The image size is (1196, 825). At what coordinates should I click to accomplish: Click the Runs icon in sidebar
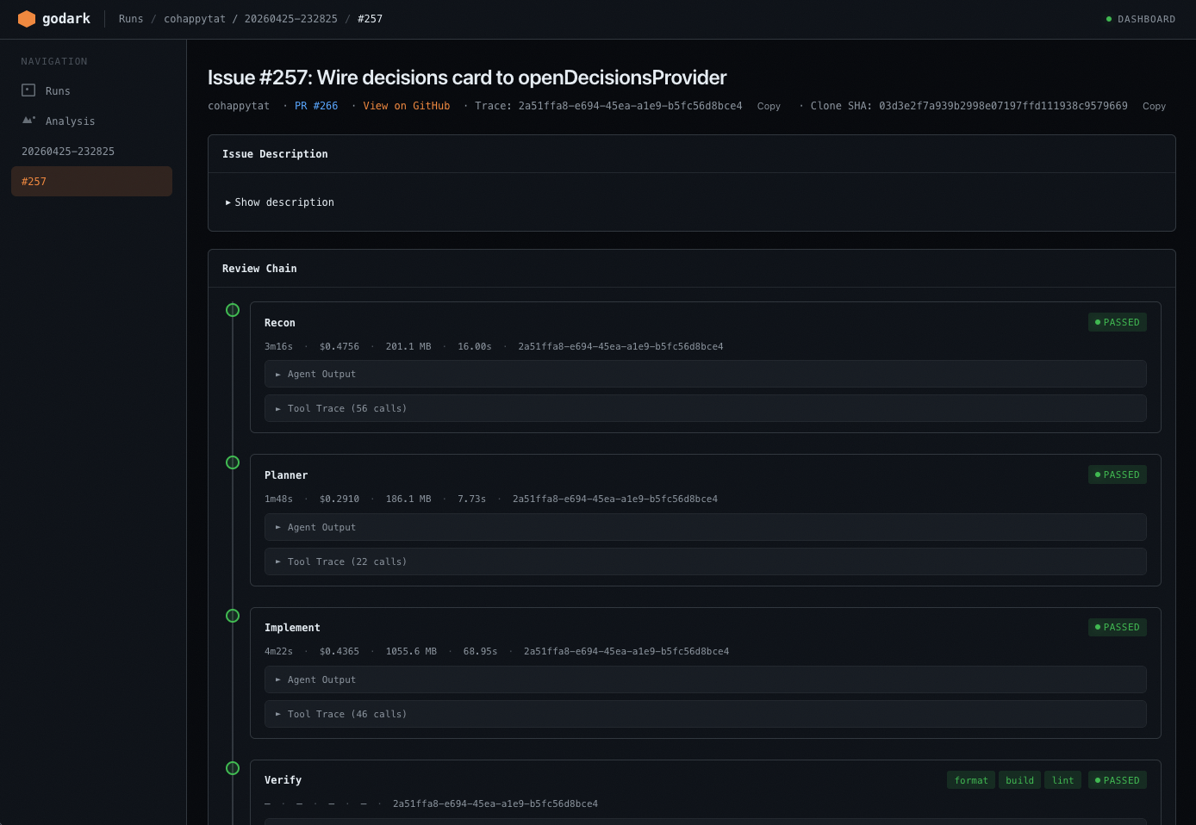coord(28,90)
